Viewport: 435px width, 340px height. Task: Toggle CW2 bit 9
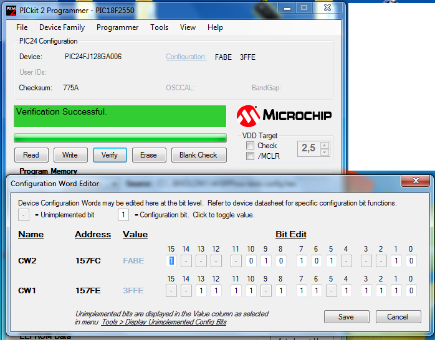265,261
